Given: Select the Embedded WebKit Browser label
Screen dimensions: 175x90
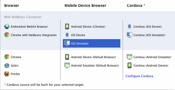Looking at the screenshot, I should pyautogui.click(x=29, y=26).
